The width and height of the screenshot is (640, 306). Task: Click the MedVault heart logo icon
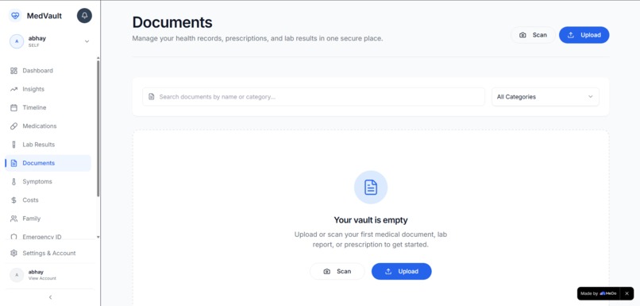click(x=15, y=16)
